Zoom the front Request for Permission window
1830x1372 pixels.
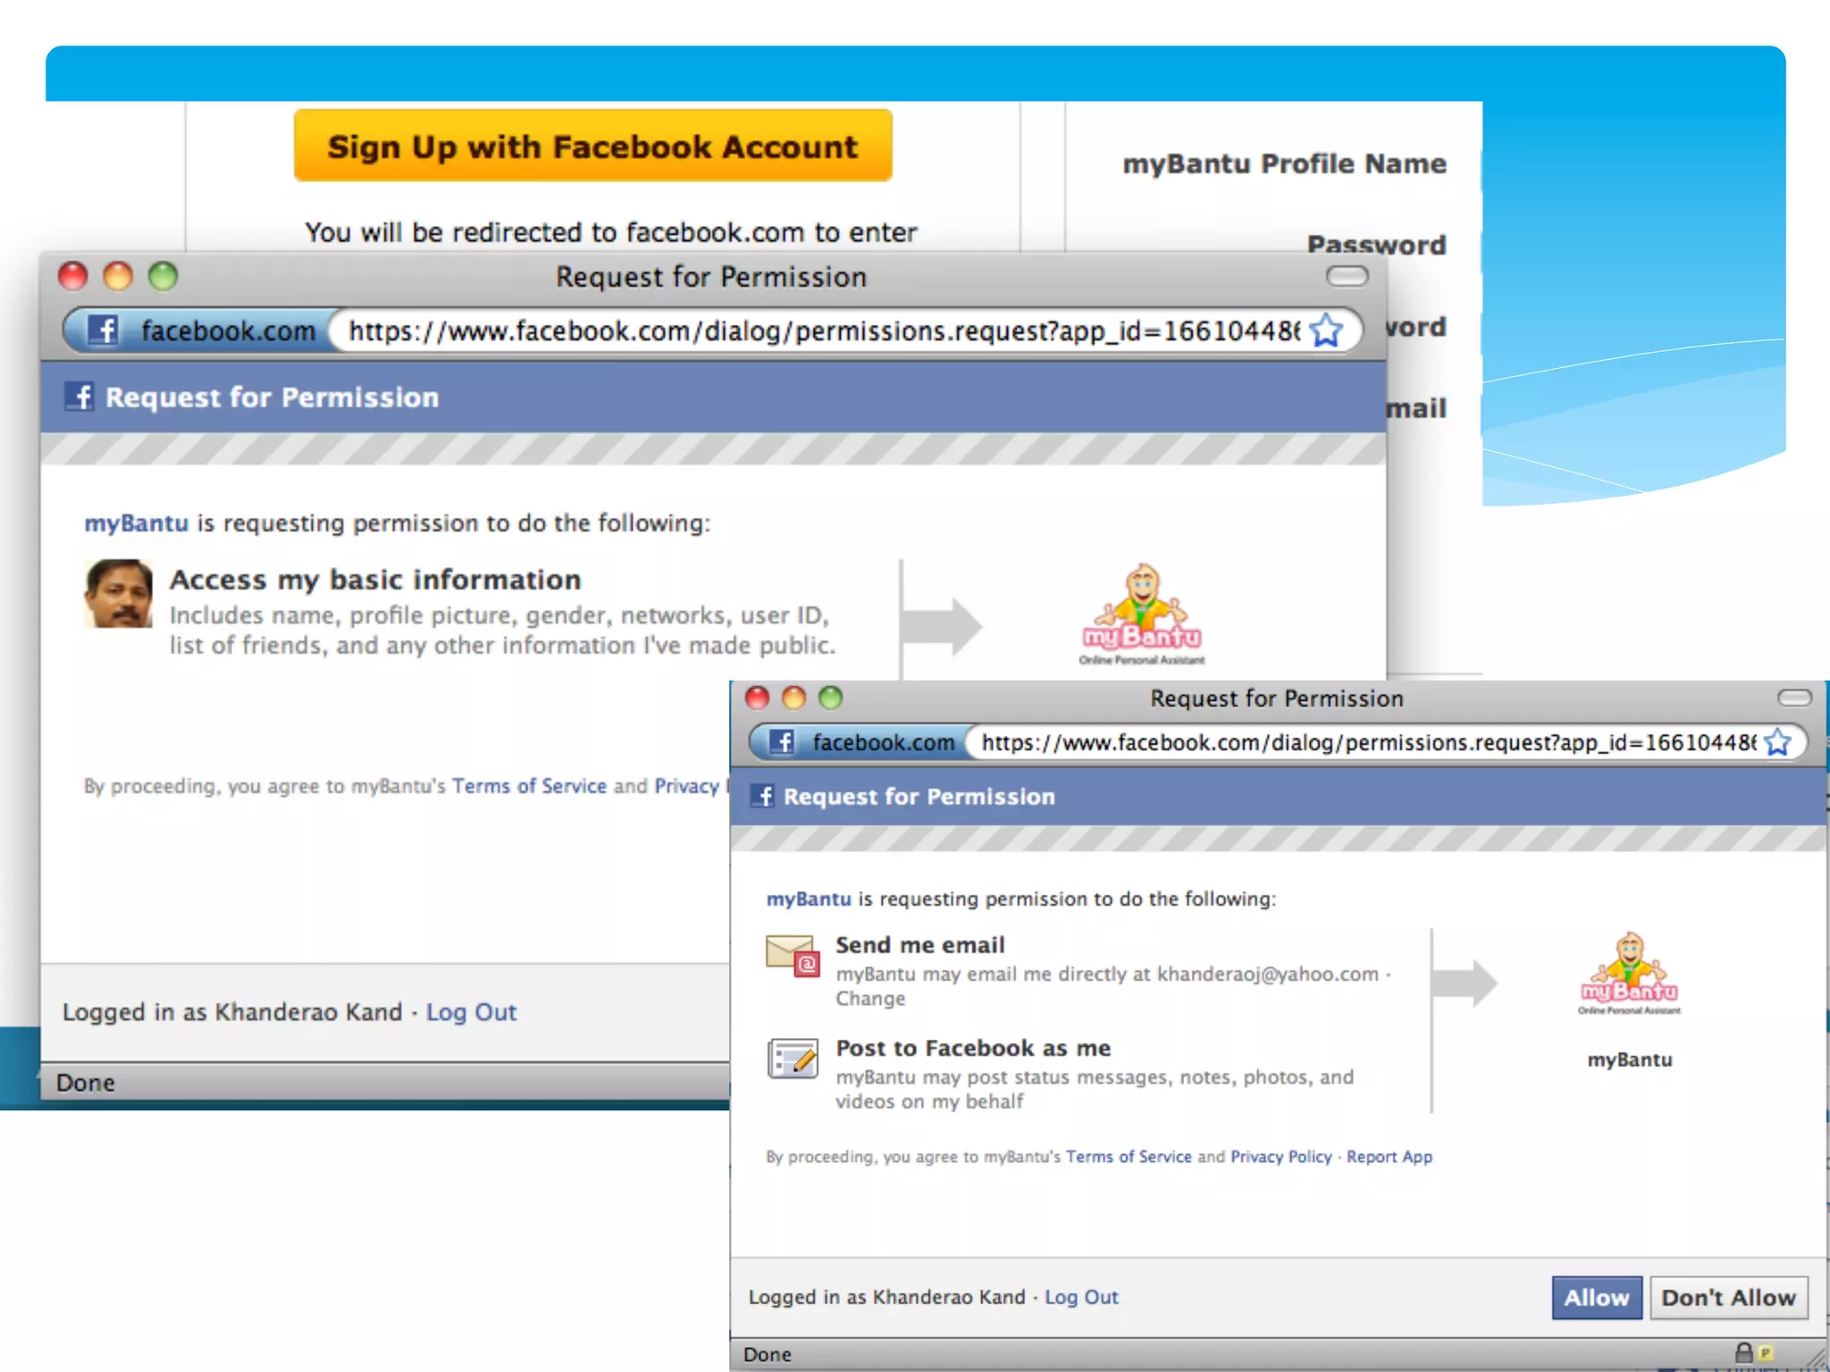(x=831, y=698)
